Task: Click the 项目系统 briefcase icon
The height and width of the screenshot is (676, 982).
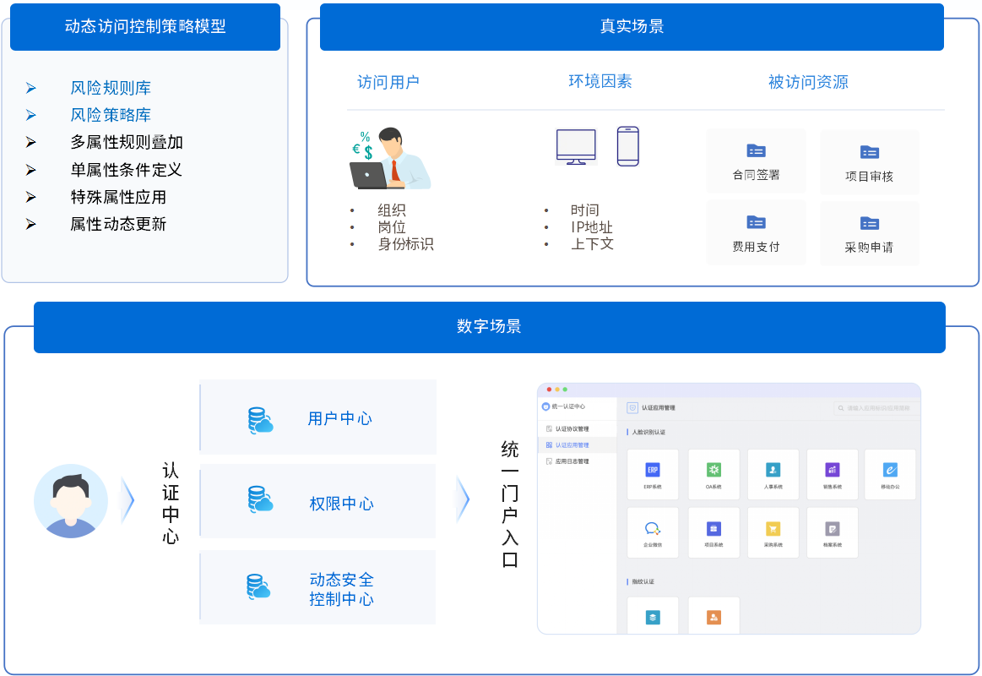Action: (713, 529)
